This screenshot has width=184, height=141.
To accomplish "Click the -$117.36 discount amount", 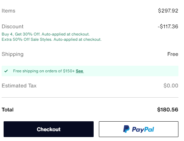I will [x=168, y=26].
